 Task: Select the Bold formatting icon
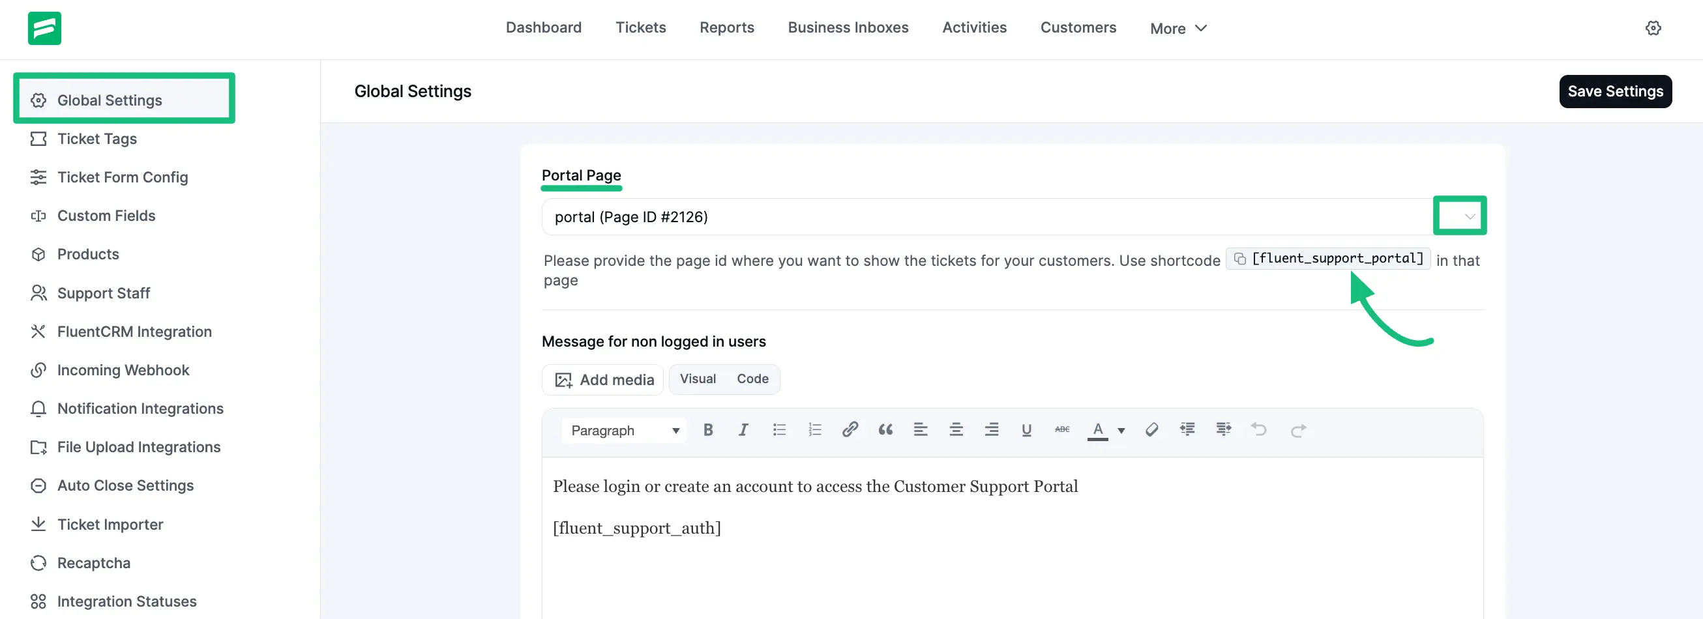[x=707, y=429]
